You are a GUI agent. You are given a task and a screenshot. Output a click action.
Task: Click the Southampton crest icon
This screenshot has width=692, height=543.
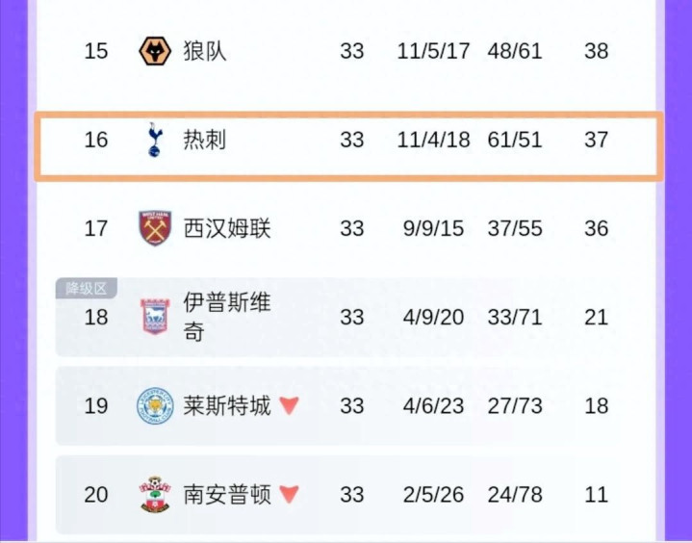pyautogui.click(x=154, y=494)
